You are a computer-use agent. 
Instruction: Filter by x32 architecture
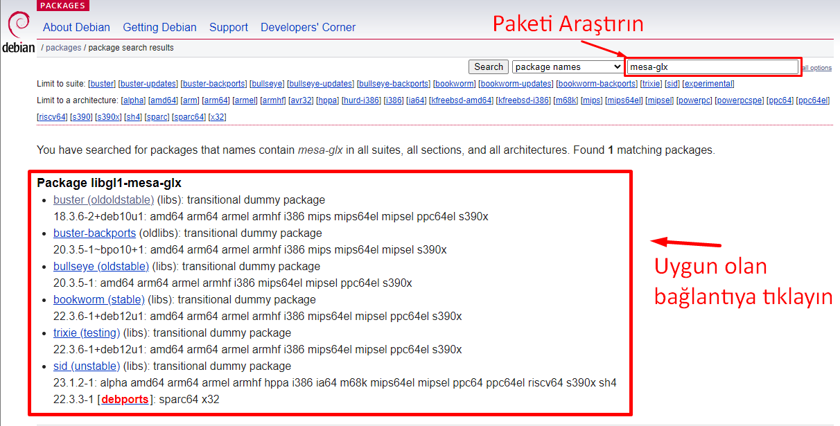click(x=218, y=117)
